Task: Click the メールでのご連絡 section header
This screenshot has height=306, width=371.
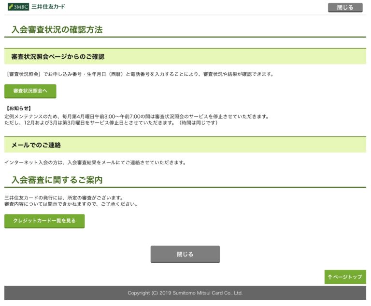Action: coord(36,145)
